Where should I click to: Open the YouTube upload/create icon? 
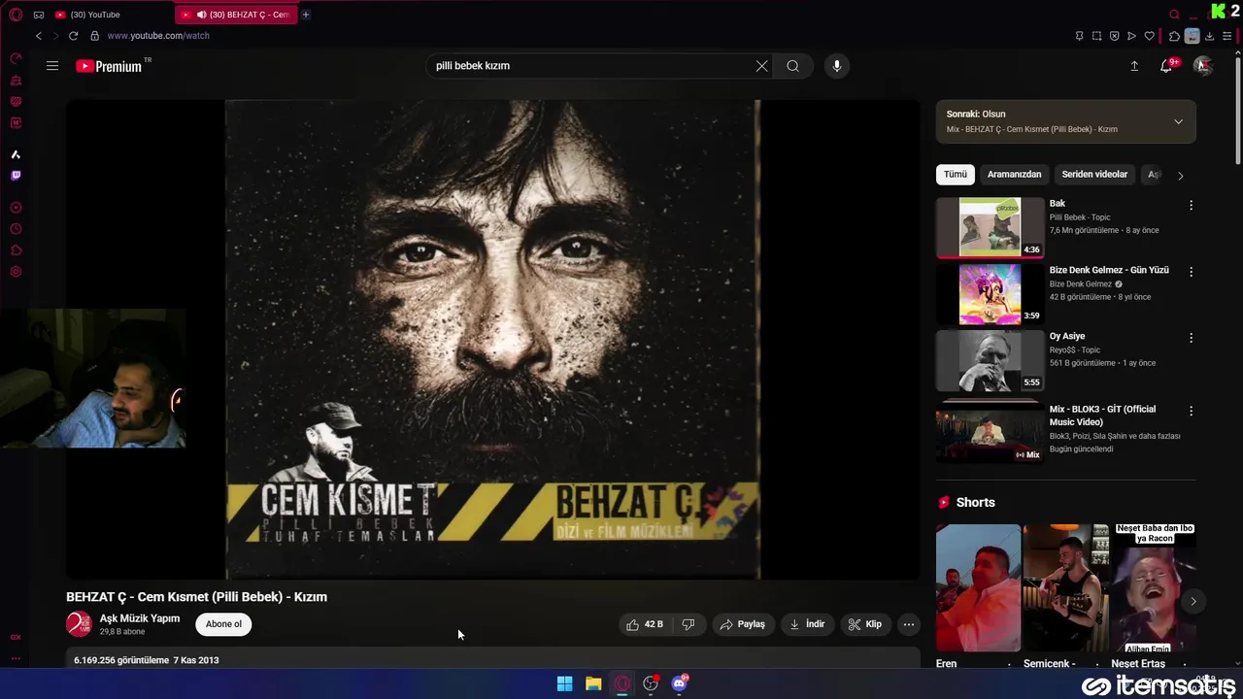click(x=1134, y=66)
